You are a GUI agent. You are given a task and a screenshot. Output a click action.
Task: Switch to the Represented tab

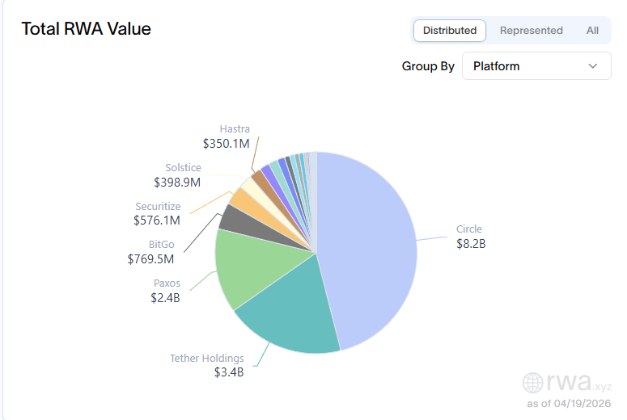531,31
